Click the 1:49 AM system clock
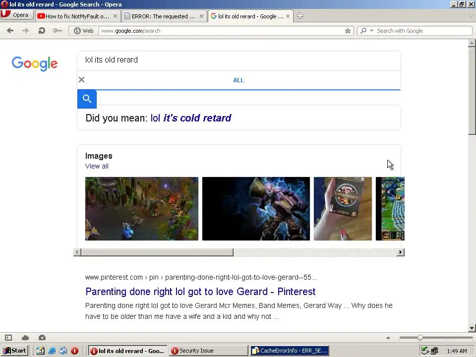 coord(457,351)
